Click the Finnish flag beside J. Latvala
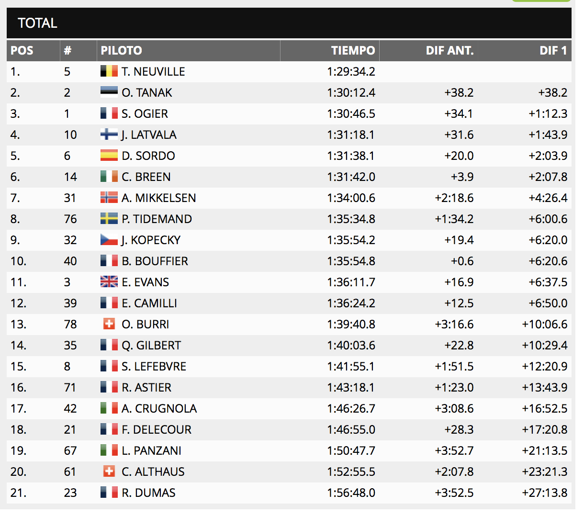Viewport: 584px width, 516px height. click(x=109, y=135)
